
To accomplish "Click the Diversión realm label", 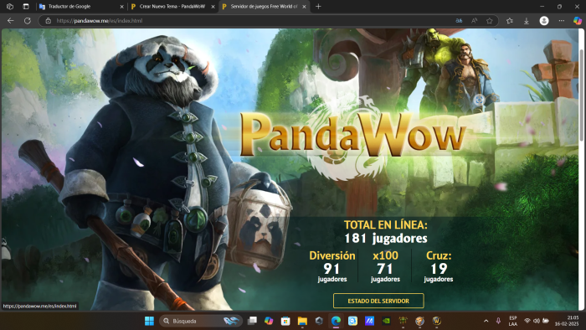I will point(332,255).
